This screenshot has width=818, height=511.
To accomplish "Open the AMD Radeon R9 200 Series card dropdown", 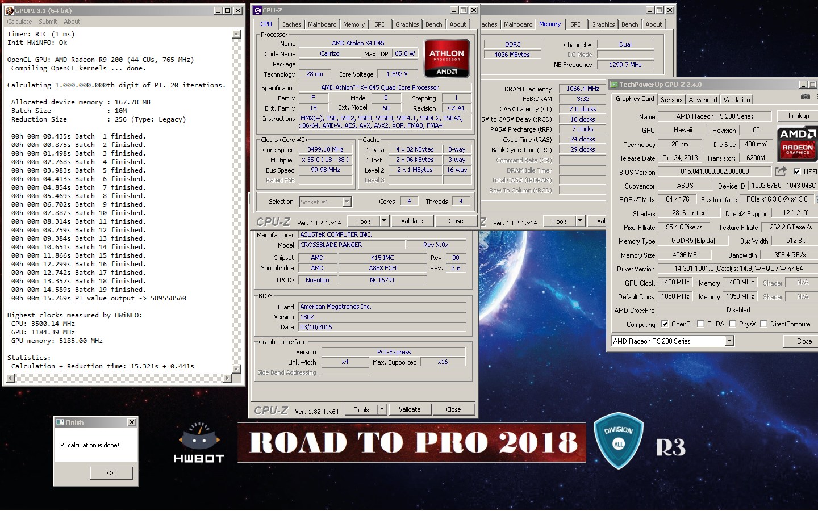I will pyautogui.click(x=729, y=341).
